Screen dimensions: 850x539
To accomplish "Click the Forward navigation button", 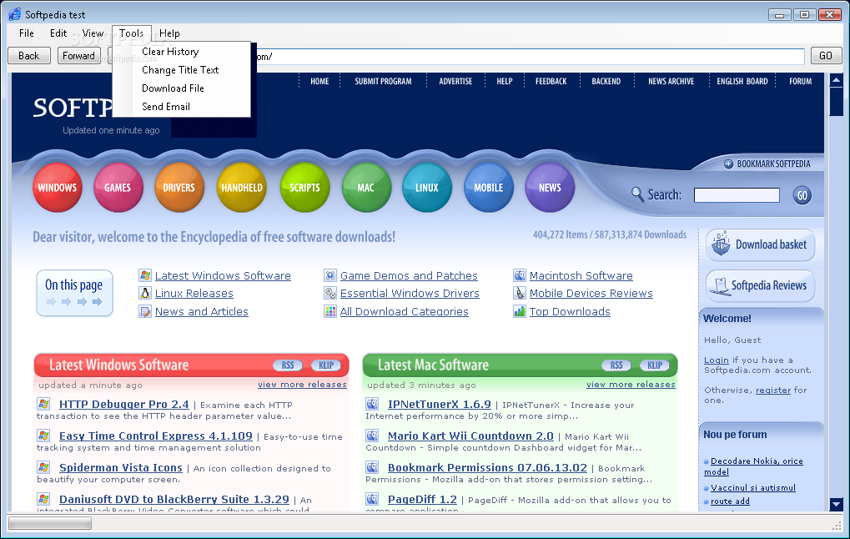I will coord(78,56).
